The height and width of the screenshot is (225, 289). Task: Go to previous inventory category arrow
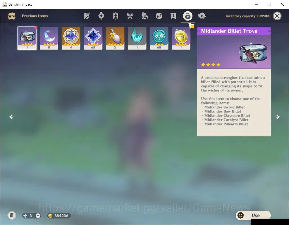pos(11,117)
